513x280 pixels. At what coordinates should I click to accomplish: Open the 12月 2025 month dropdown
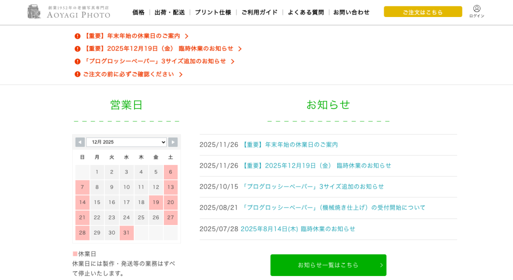tap(126, 142)
